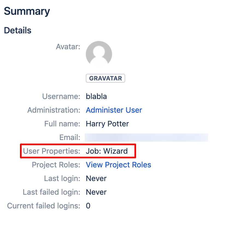
Task: Click the GRAVATAR button
Action: click(105, 78)
